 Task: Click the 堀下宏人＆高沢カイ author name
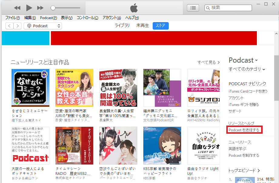tap(26, 120)
